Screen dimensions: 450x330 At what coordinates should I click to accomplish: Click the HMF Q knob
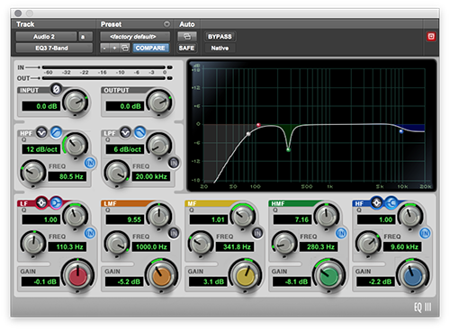327,216
